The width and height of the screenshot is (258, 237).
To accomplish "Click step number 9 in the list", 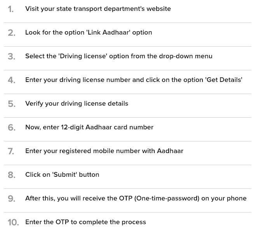I will pos(12,199).
